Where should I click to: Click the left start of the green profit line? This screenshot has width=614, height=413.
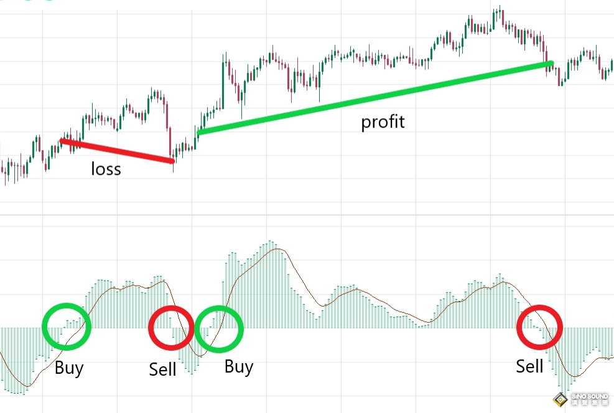tap(199, 132)
